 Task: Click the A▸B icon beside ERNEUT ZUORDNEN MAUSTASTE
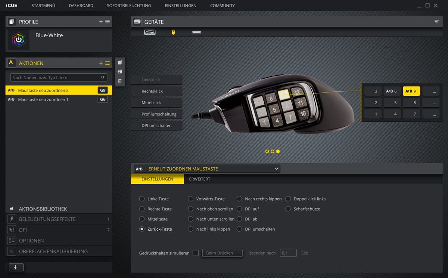point(139,169)
